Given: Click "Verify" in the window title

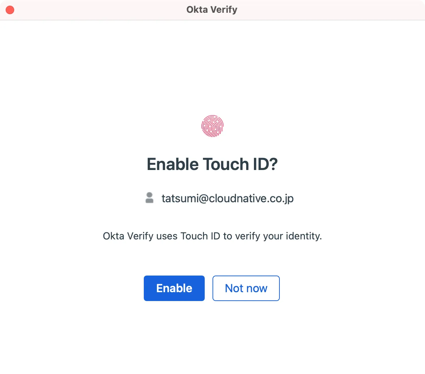Looking at the screenshot, I should click(224, 10).
